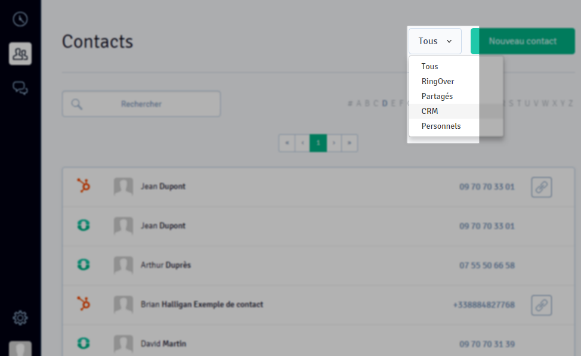The height and width of the screenshot is (356, 581).
Task: Select CRM option in dropdown list
Action: 429,111
